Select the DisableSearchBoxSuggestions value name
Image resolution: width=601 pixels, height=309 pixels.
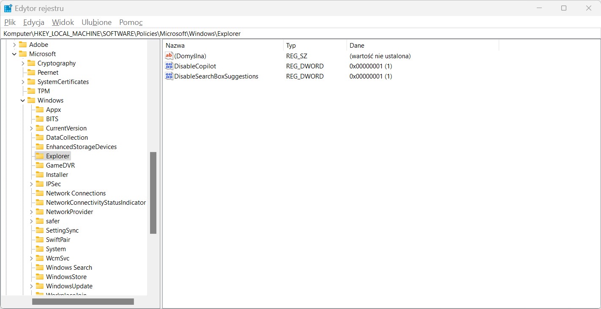pos(216,76)
